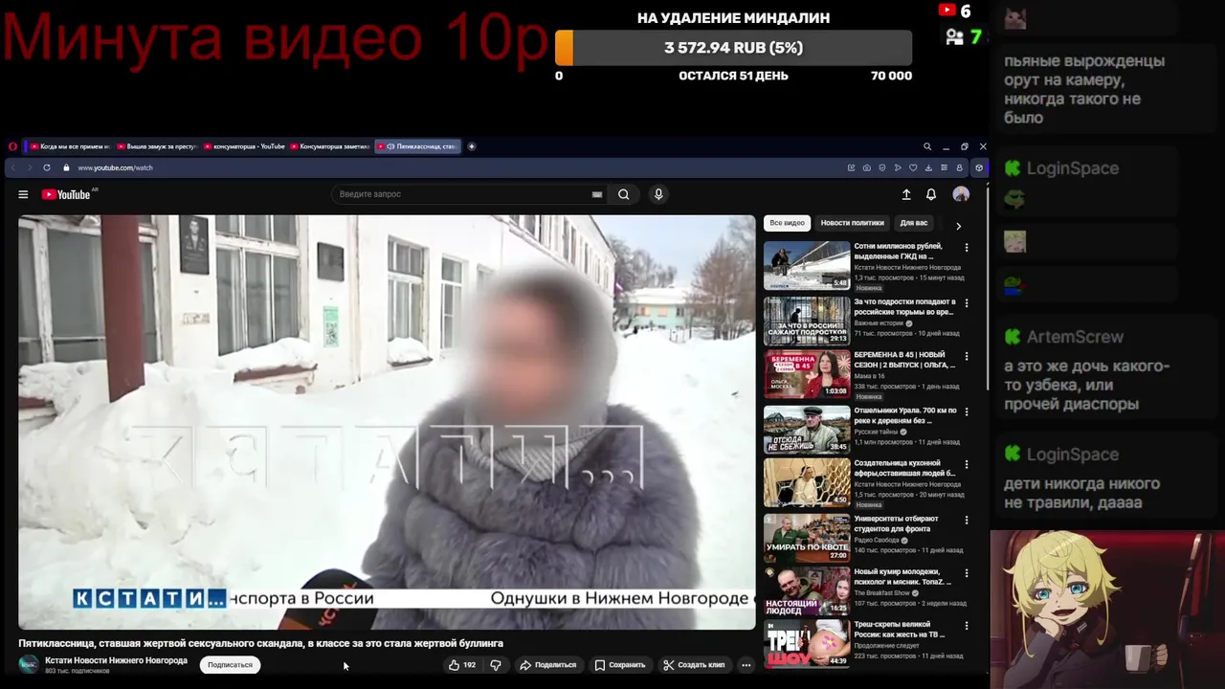
Task: Click the main video player area
Action: tap(387, 422)
